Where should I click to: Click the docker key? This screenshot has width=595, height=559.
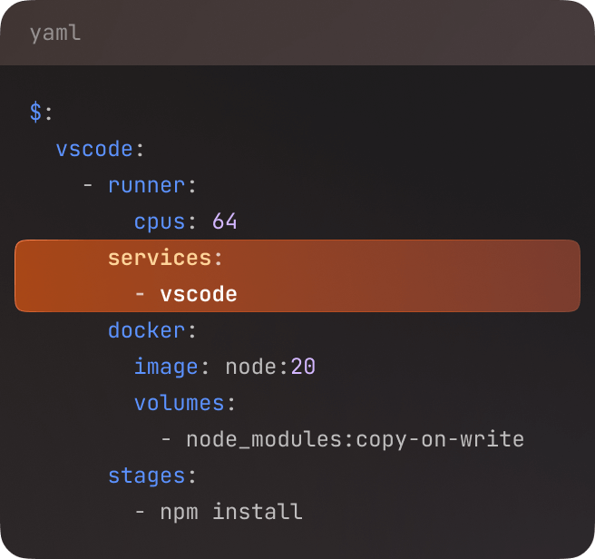[146, 330]
